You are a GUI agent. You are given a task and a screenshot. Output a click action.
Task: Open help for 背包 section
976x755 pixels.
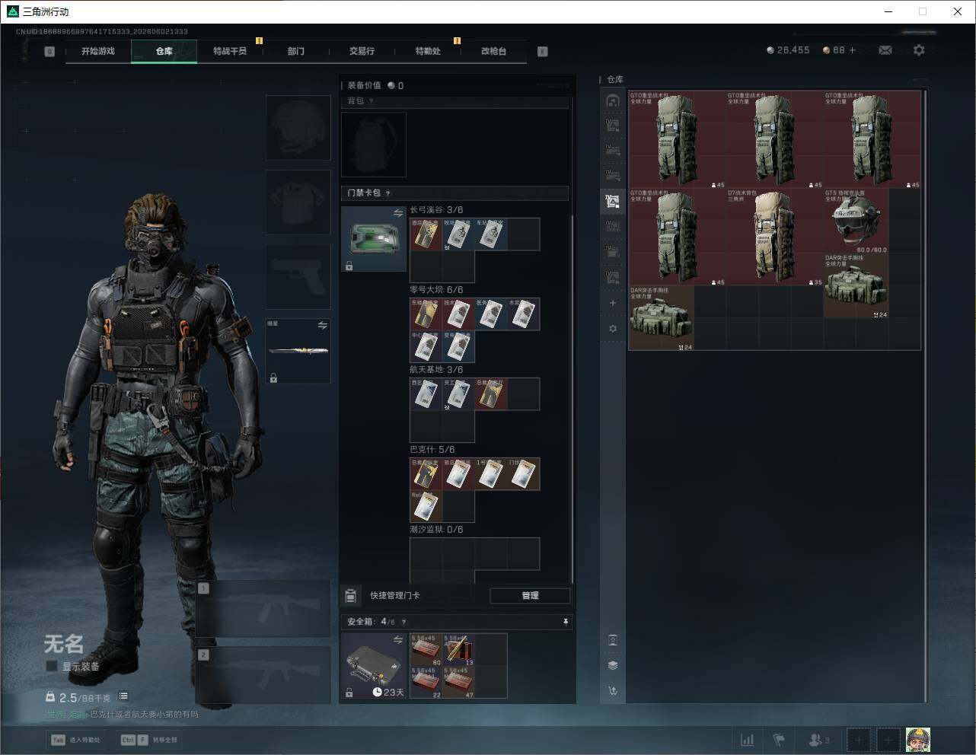[371, 101]
